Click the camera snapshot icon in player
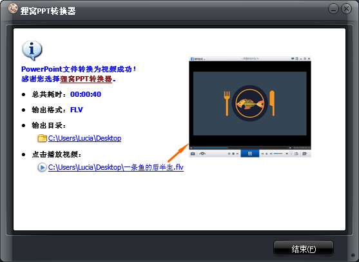Screen dimensions: 359x262 [x=193, y=154]
